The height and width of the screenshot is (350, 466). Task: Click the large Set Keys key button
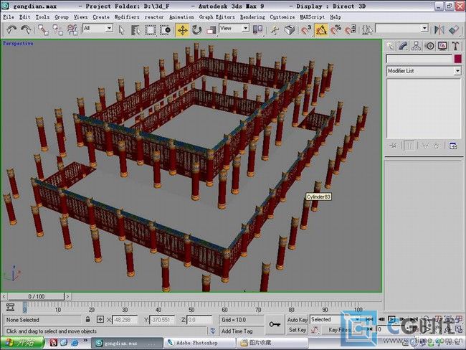tap(275, 324)
